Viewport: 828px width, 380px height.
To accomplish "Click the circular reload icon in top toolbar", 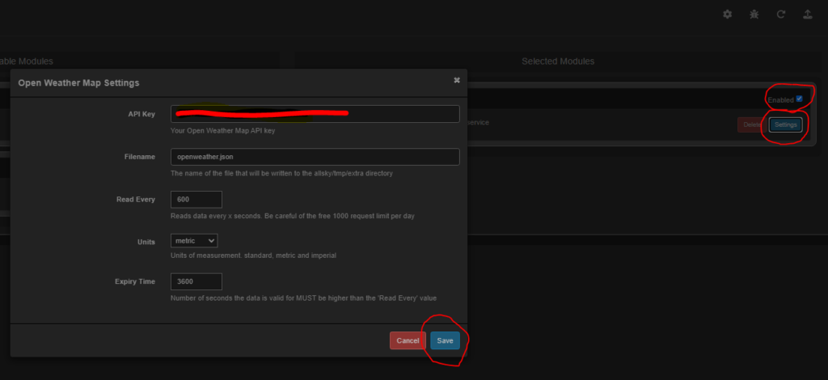I will point(781,15).
